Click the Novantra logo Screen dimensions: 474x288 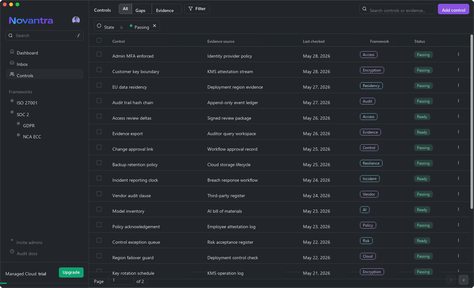[31, 21]
